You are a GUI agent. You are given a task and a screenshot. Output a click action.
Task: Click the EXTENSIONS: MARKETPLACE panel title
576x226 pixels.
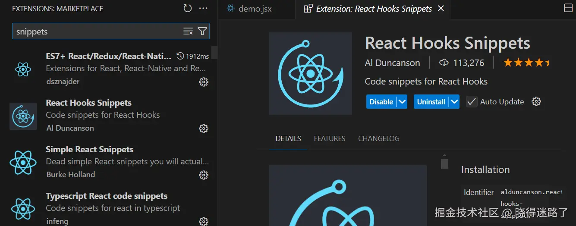click(57, 8)
